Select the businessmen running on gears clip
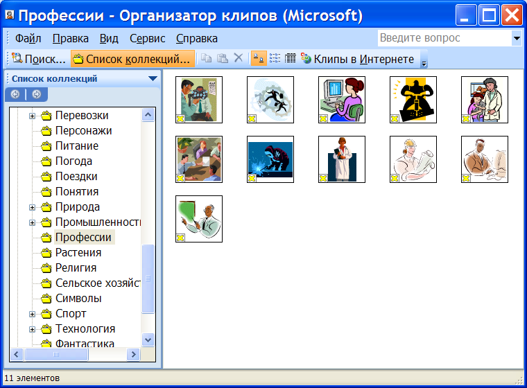This screenshot has height=388, width=527. click(270, 100)
